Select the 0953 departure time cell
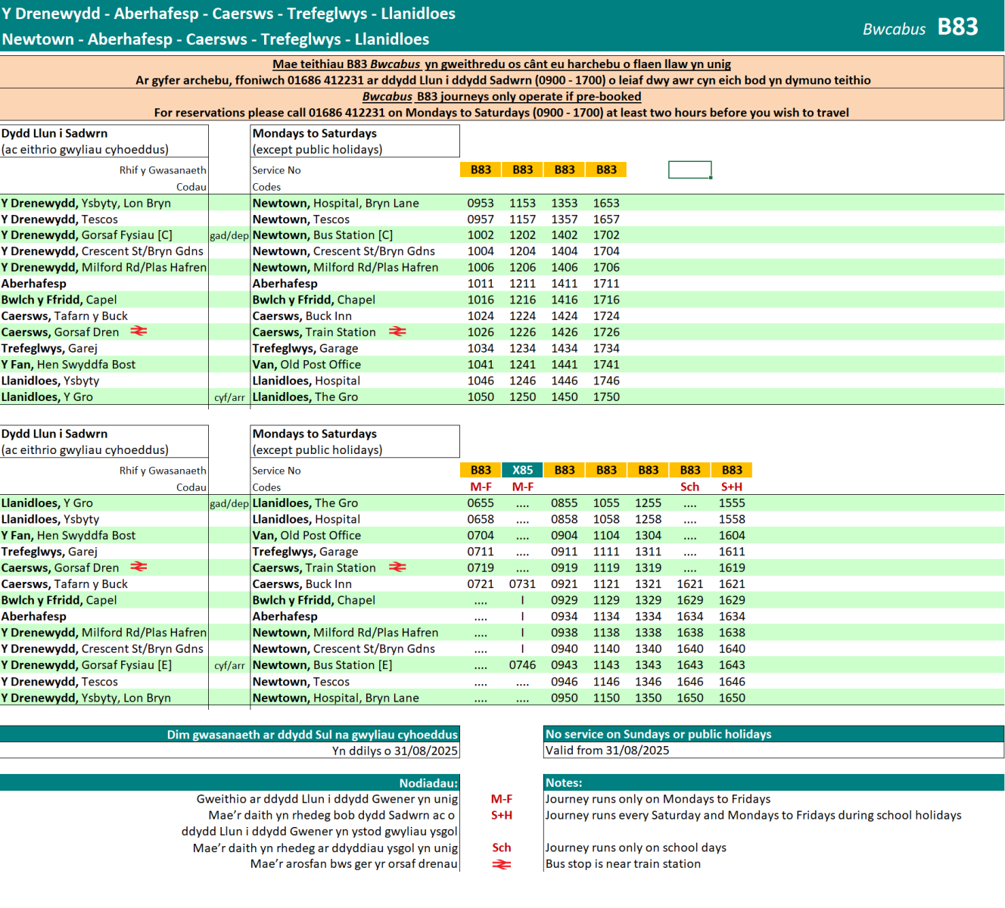The height and width of the screenshot is (908, 1005). [481, 203]
